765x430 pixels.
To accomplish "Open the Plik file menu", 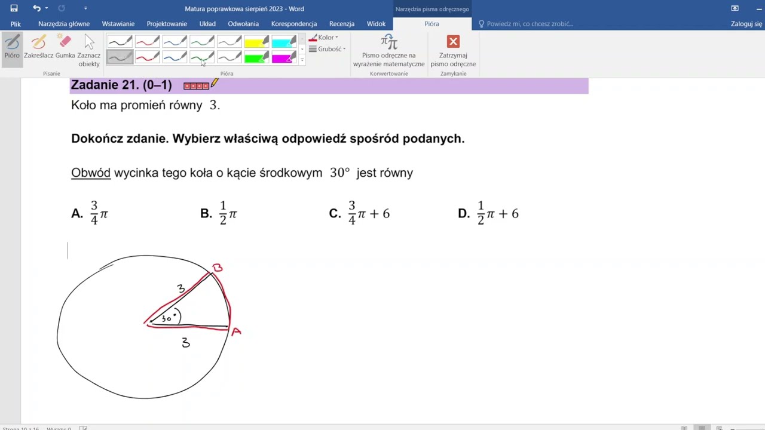I will click(x=16, y=24).
